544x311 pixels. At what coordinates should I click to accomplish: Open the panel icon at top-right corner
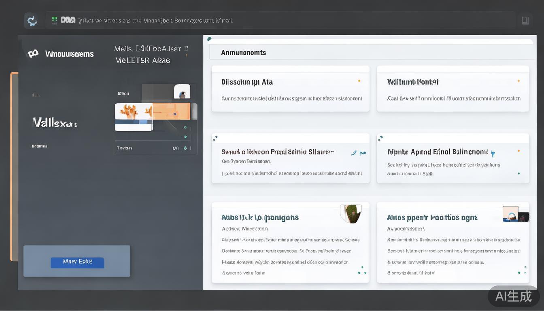[x=525, y=20]
